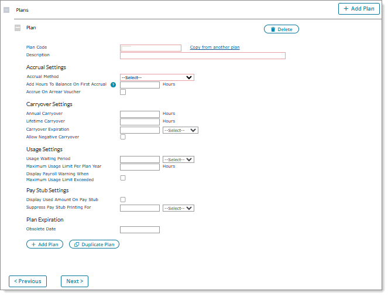This screenshot has width=388, height=296.
Task: Check Display Payroll Warning checkbox
Action: click(x=123, y=178)
